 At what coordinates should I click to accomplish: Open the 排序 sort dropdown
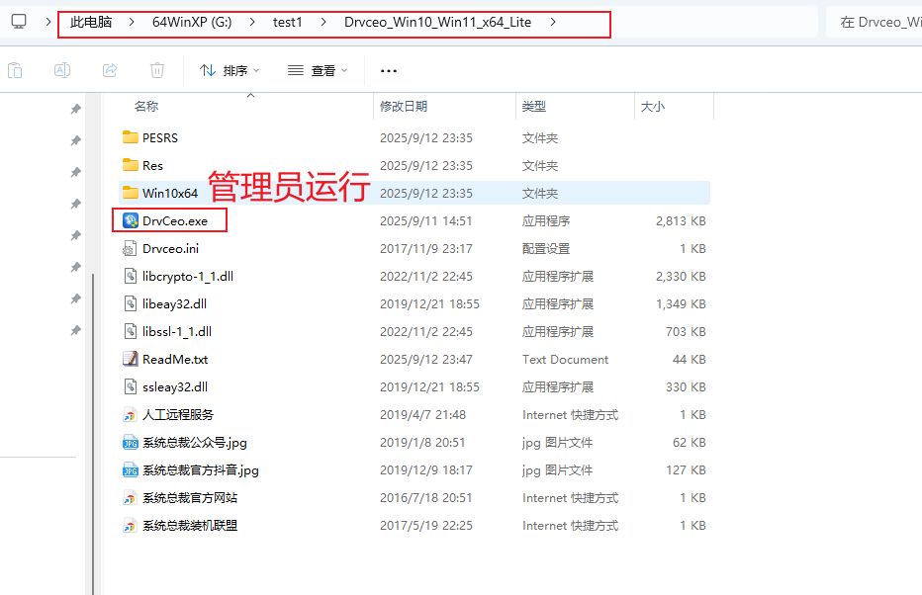[x=230, y=70]
